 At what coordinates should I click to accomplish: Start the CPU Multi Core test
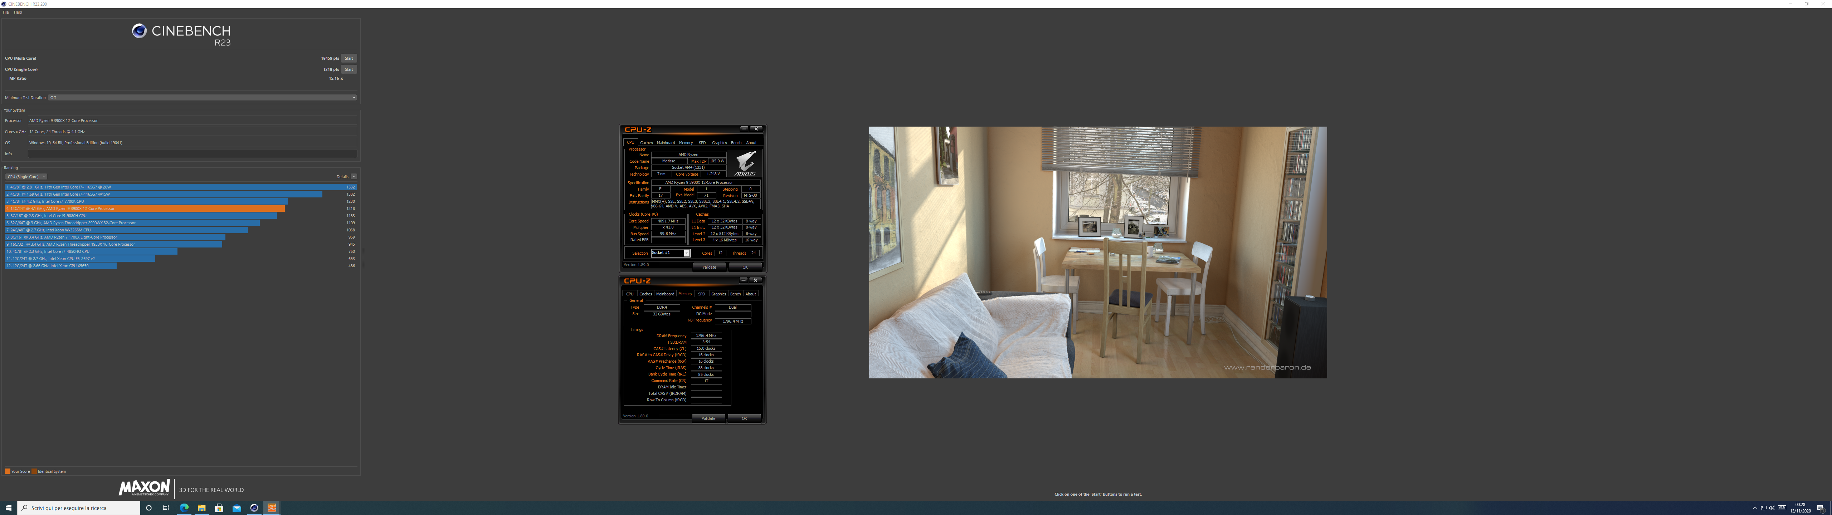[x=349, y=58]
